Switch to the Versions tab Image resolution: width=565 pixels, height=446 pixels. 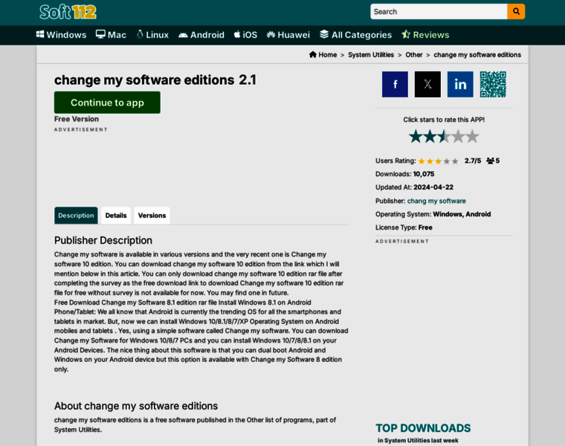pyautogui.click(x=152, y=216)
